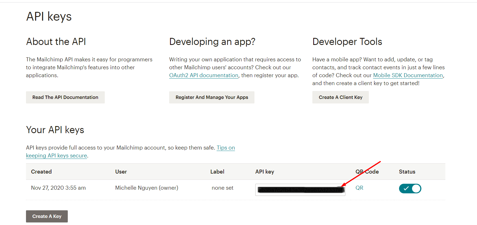The width and height of the screenshot is (477, 225).
Task: Click the Create A Key button
Action: point(47,216)
